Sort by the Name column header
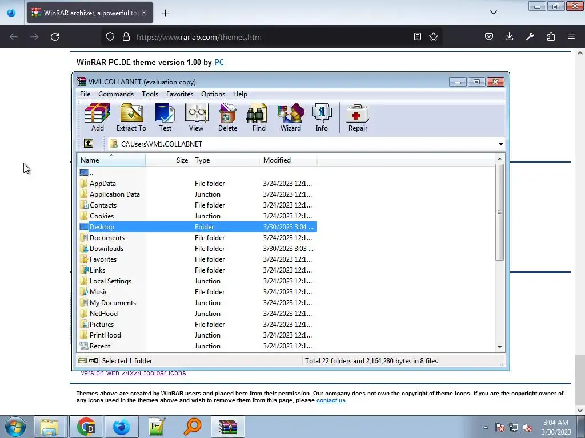 (x=111, y=160)
